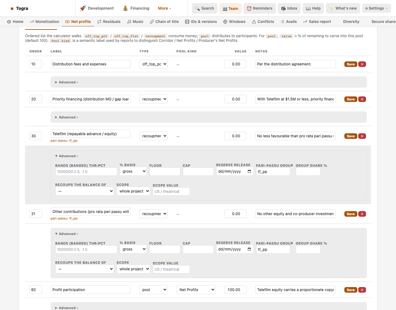Click the Telefilm row Cap field
This screenshot has width=396, height=310.
(198, 171)
